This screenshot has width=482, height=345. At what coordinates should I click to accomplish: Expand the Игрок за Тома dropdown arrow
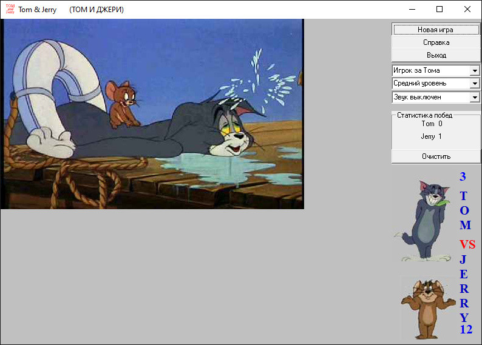(x=475, y=70)
